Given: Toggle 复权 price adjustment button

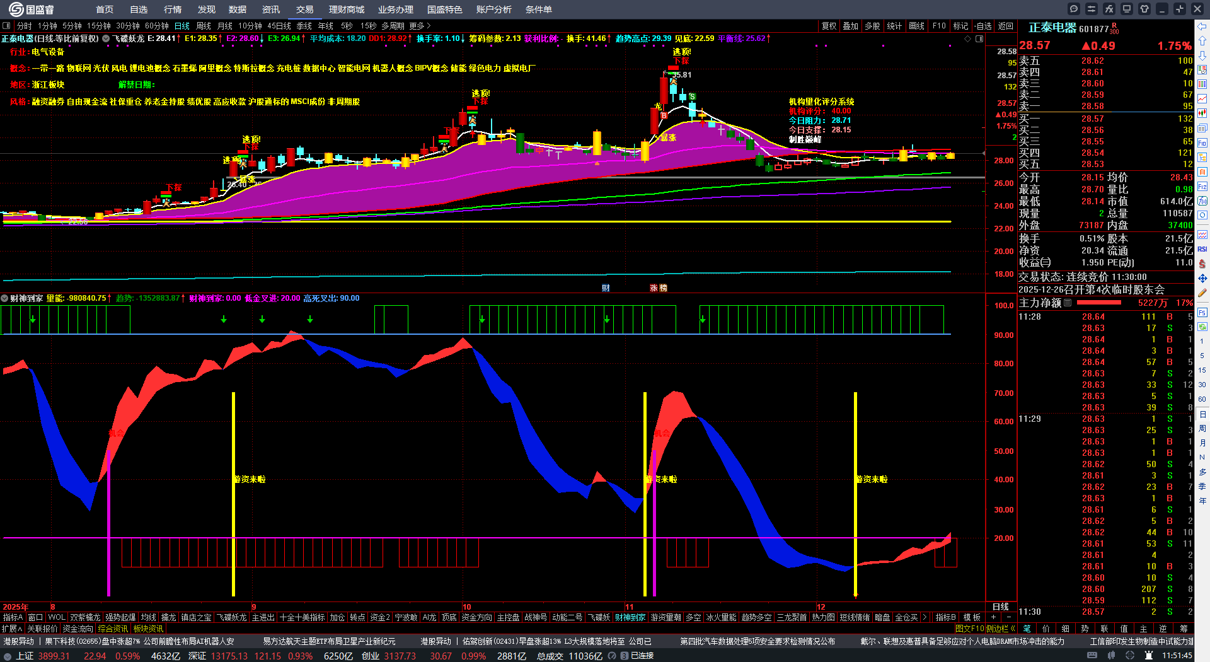Looking at the screenshot, I should [x=829, y=26].
